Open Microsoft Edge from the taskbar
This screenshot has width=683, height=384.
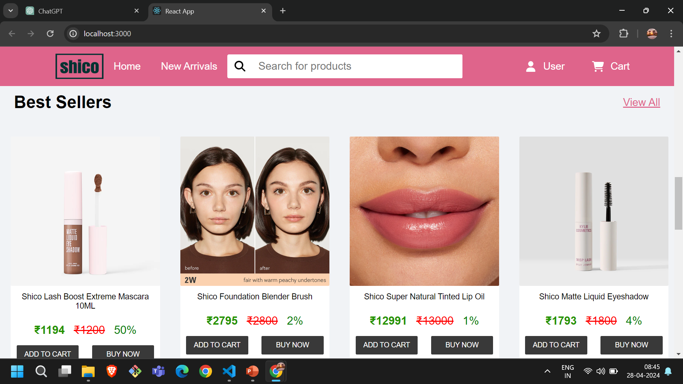182,371
